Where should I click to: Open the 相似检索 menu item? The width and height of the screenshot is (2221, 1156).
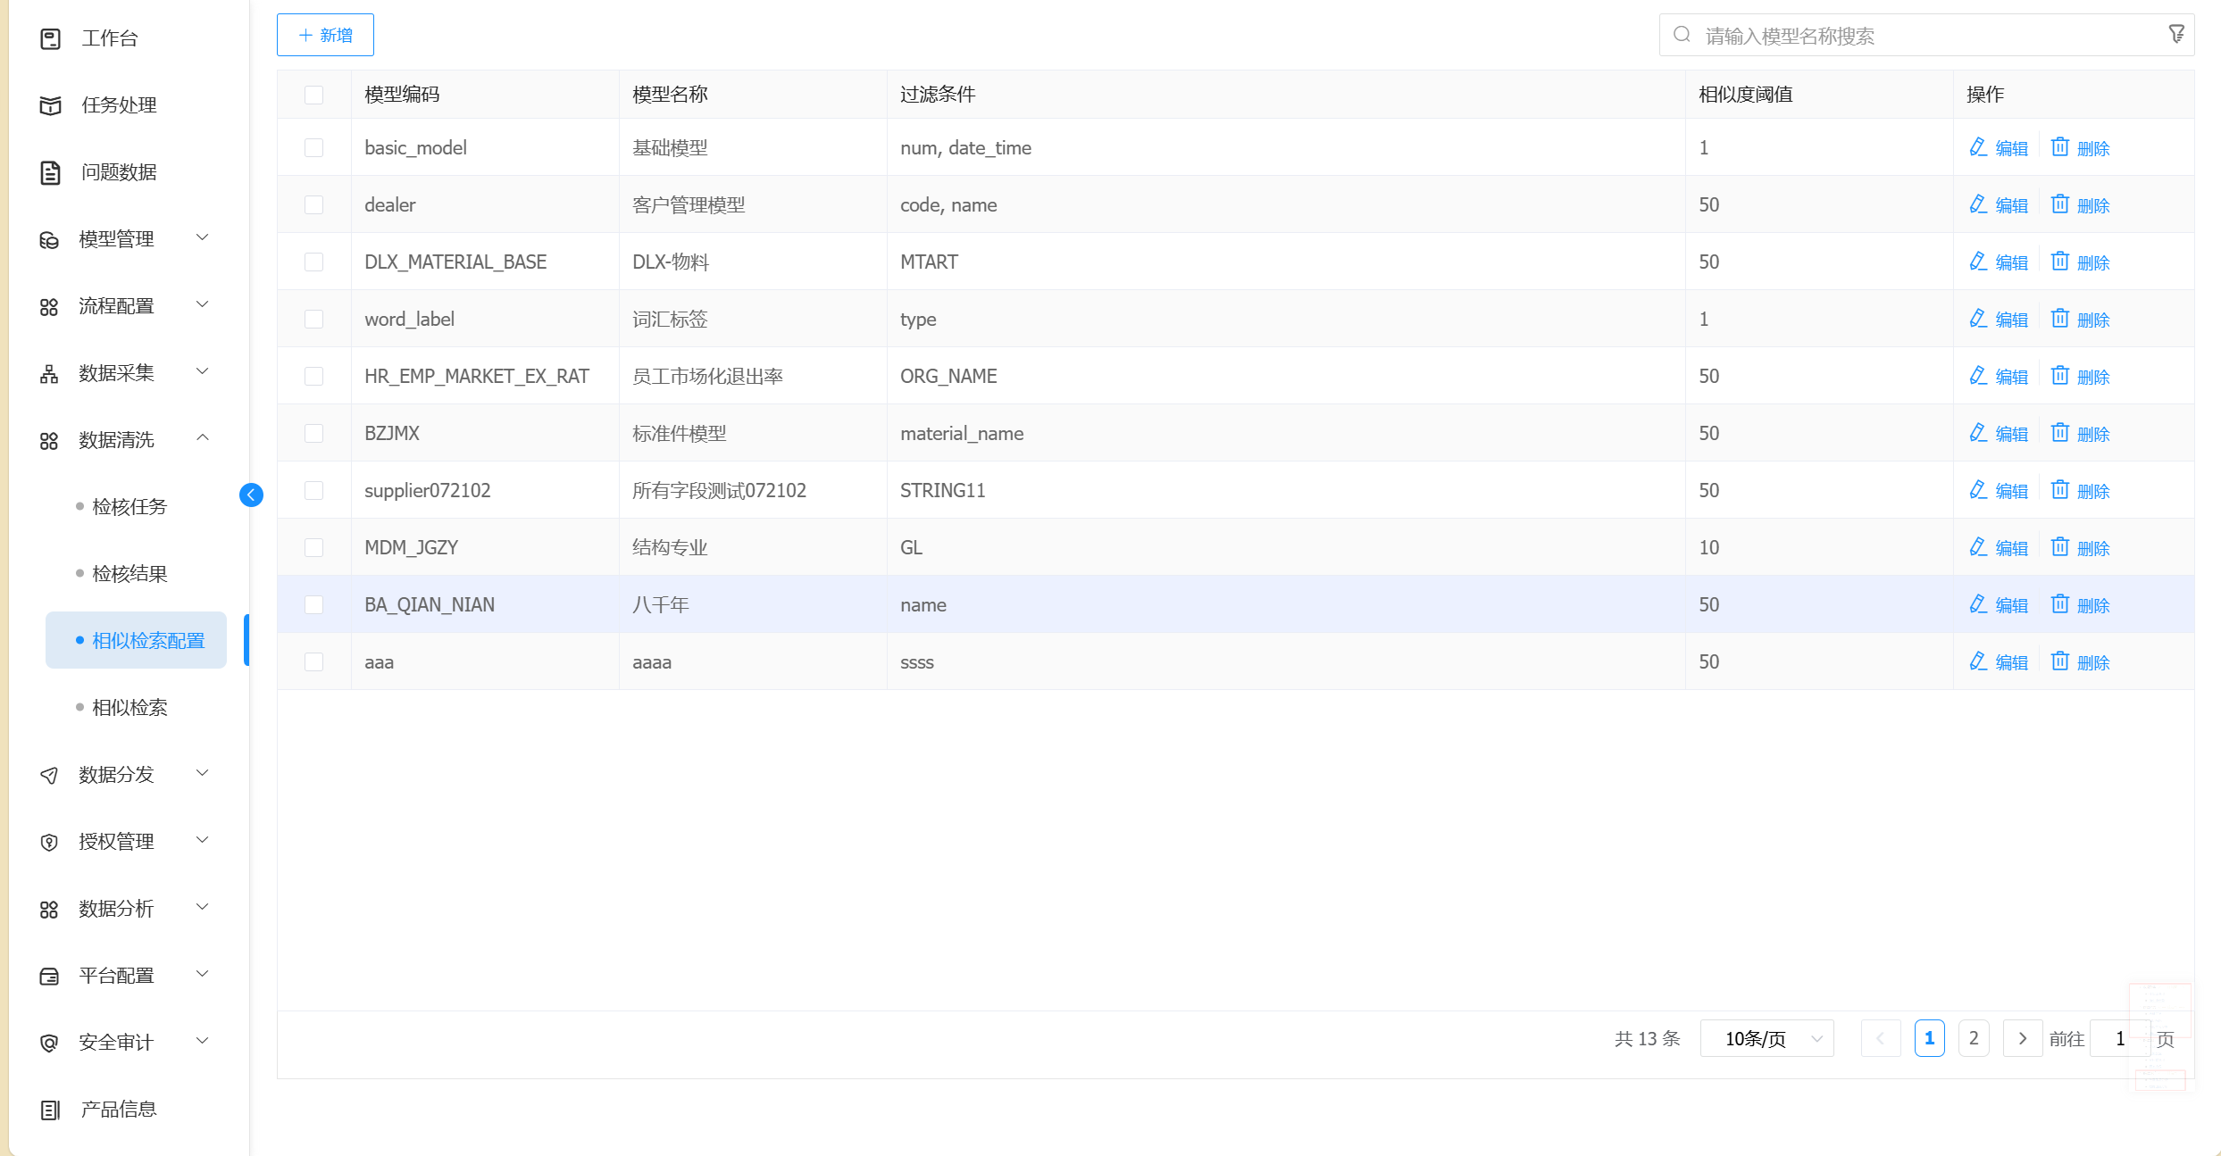(130, 707)
